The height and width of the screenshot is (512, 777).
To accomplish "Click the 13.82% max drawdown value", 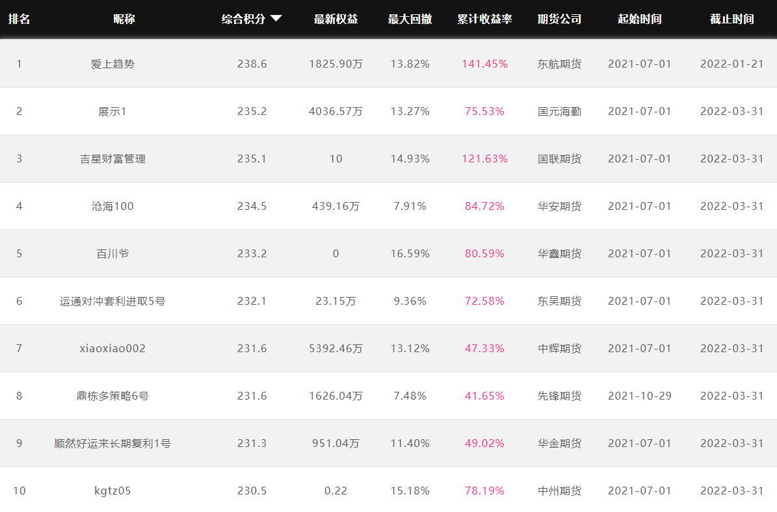I will pos(410,64).
